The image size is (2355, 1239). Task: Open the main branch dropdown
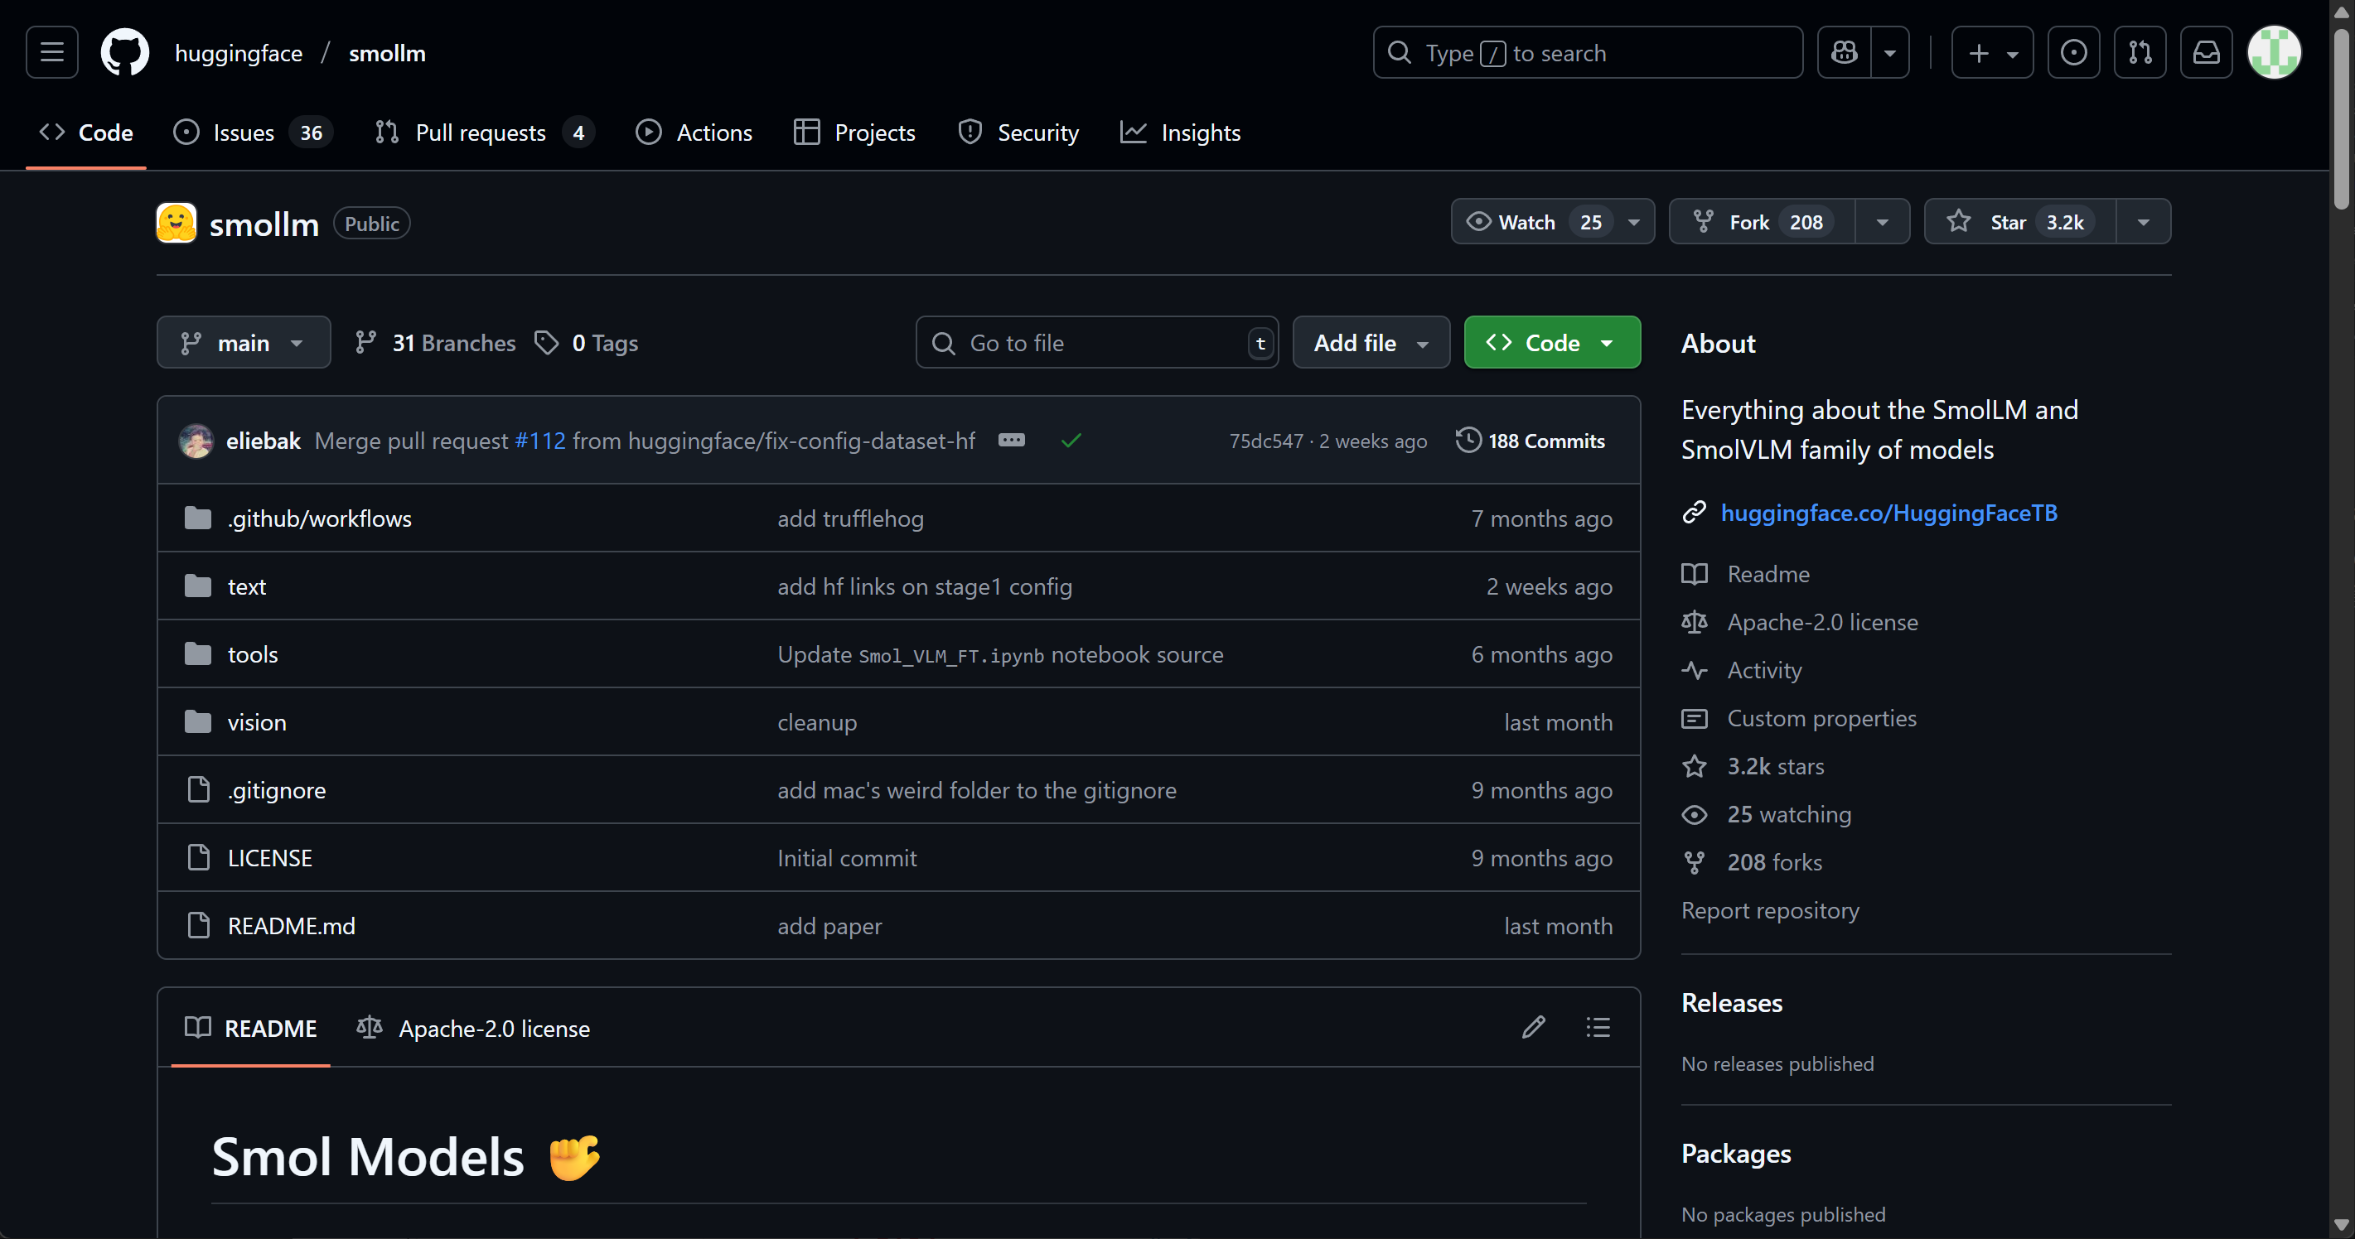(243, 343)
